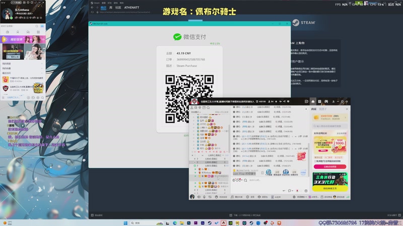Screen dimensions: 403x226
Task: Search channel members with magnifier icon
Action: coord(208,108)
